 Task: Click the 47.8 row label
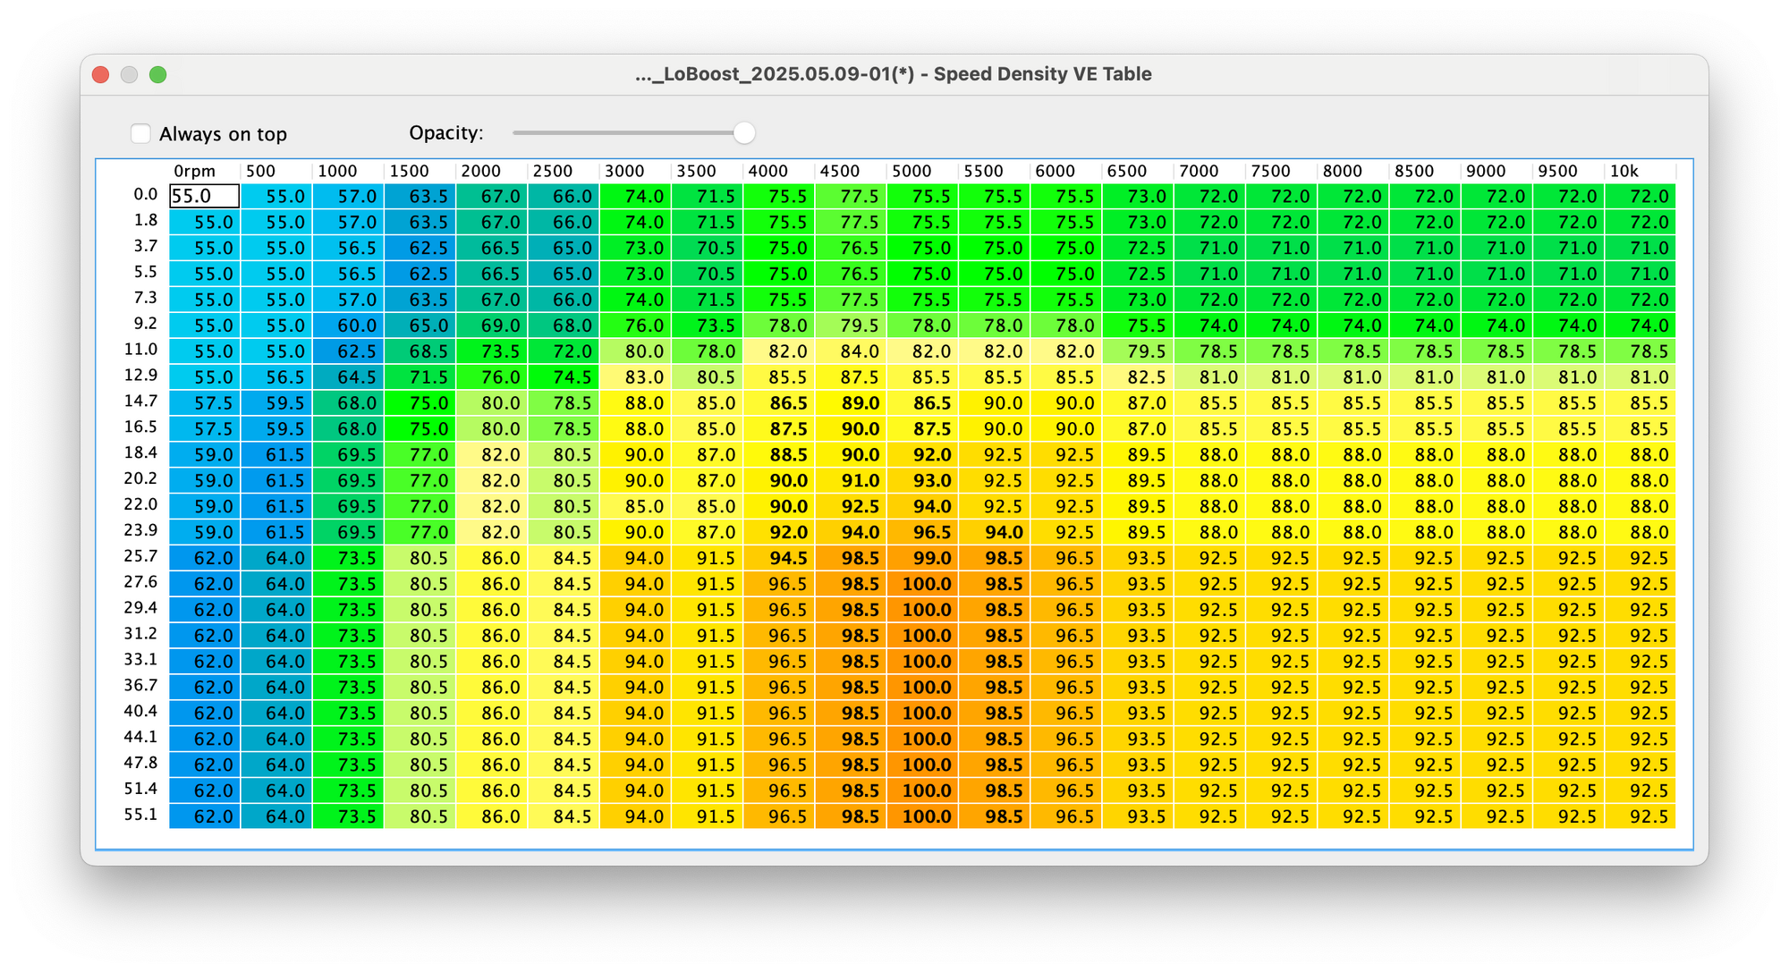pyautogui.click(x=141, y=763)
